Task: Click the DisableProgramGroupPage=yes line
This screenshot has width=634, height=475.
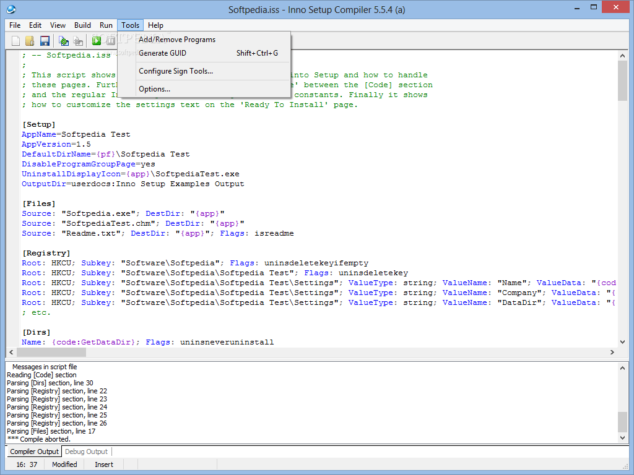Action: click(89, 164)
